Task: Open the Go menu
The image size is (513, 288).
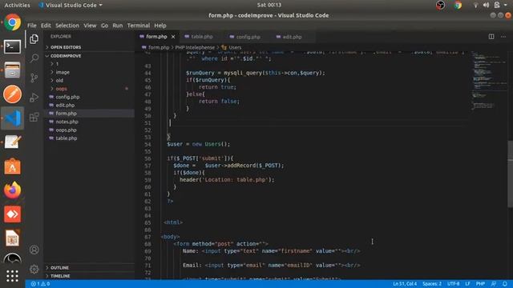Action: pyautogui.click(x=104, y=26)
